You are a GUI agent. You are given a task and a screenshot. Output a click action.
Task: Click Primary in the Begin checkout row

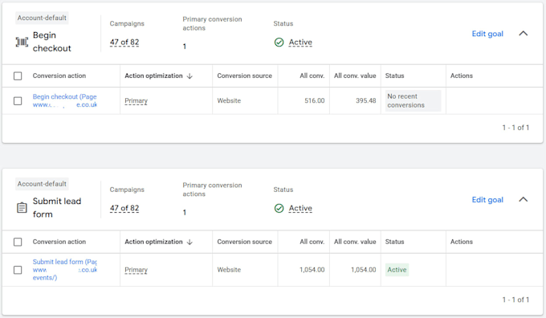pos(136,100)
